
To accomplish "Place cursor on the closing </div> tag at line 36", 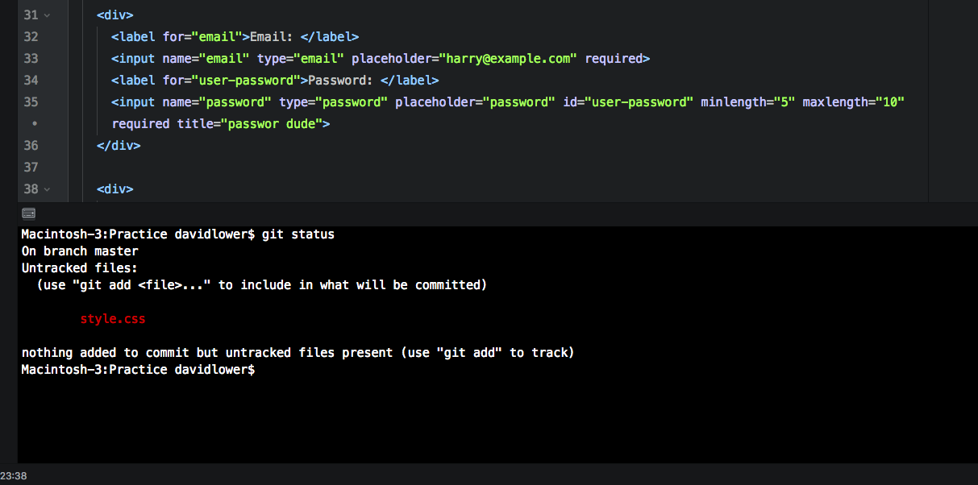I will click(119, 146).
